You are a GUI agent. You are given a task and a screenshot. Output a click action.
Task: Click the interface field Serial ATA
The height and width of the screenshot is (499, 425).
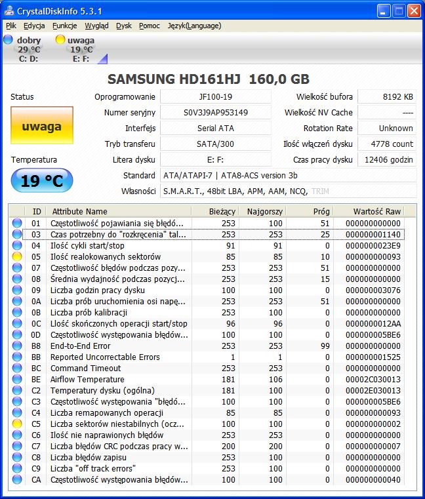click(x=216, y=128)
